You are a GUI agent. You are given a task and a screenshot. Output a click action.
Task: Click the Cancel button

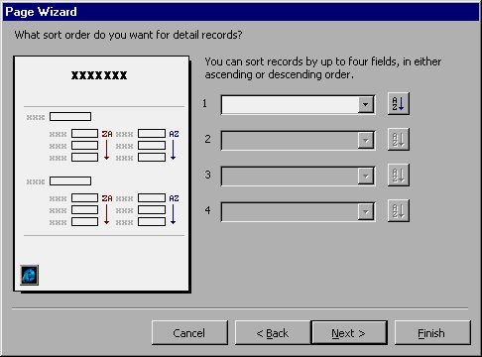point(189,332)
